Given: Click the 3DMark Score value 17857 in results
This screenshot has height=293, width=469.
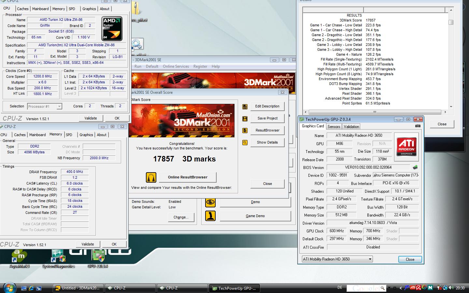Looking at the screenshot, I should point(371,20).
